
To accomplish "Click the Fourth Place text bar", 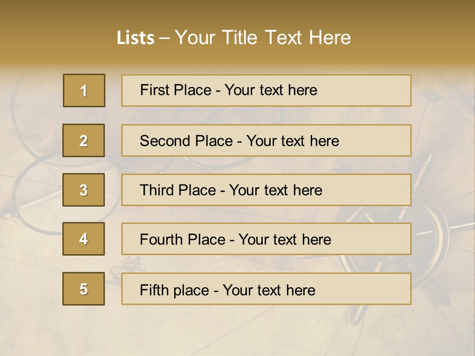I will (x=266, y=239).
